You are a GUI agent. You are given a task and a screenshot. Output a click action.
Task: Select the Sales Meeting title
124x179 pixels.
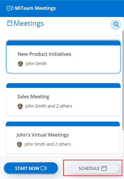pos(33,97)
